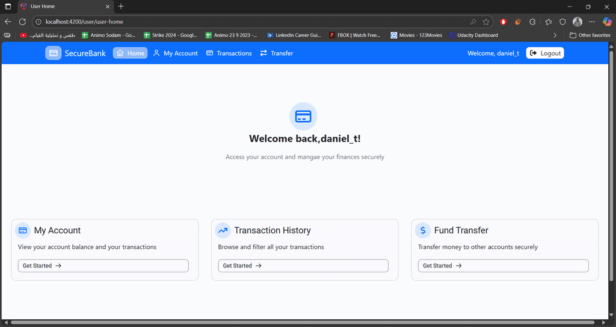Viewport: 616px width, 327px height.
Task: Click the horizontal page scrollbar
Action: coord(303,322)
